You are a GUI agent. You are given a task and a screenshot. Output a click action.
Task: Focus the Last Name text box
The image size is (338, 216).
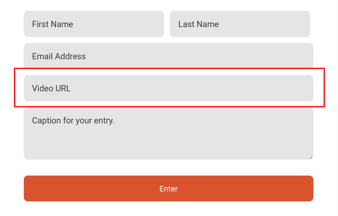coord(240,24)
